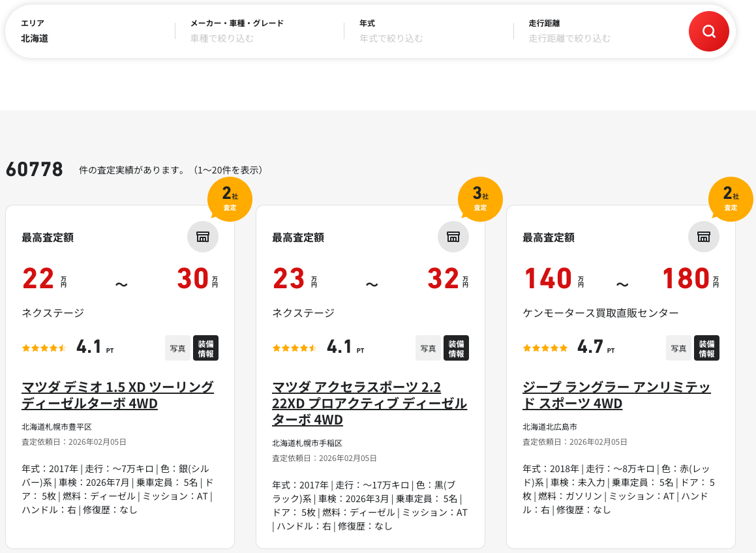Select 装備情報 on the Axela Sport card
The image size is (756, 553).
[456, 348]
